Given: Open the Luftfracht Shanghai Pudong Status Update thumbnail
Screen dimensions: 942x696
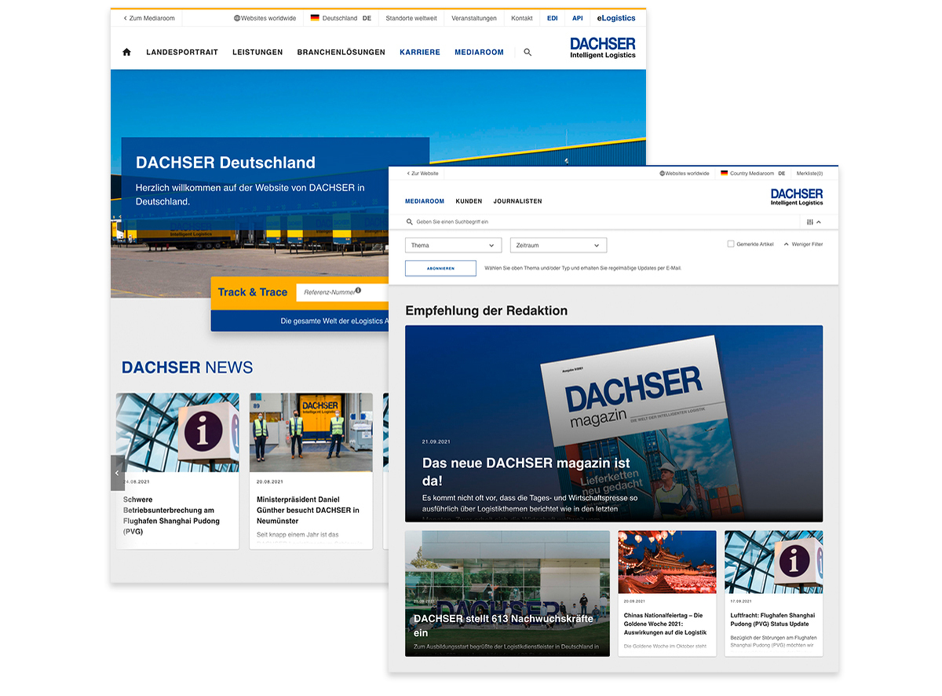Looking at the screenshot, I should [x=774, y=562].
